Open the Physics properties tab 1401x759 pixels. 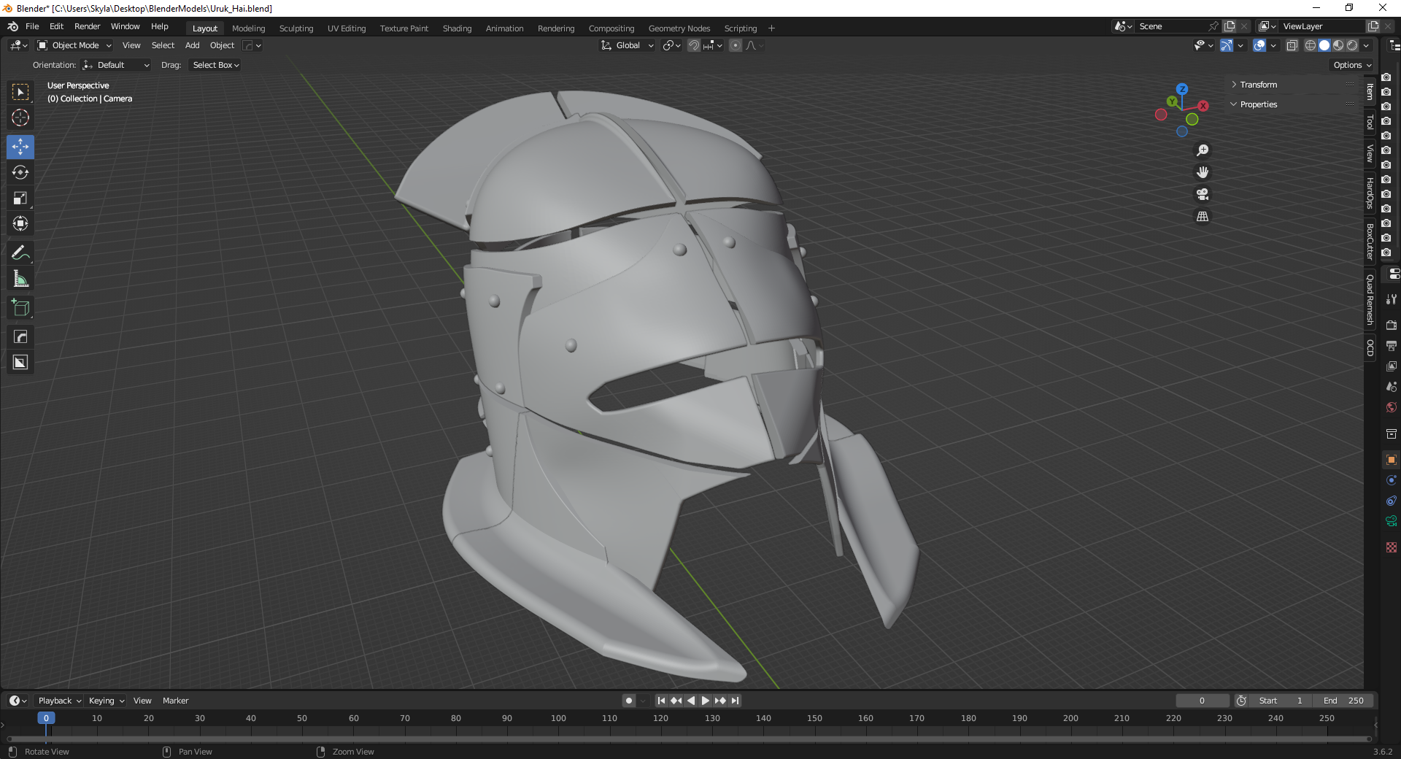pos(1392,480)
